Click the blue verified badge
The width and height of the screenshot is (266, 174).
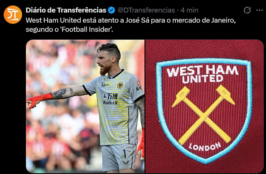click(x=111, y=10)
